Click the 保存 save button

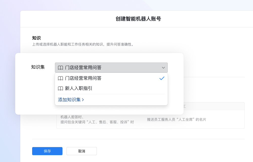coord(47,151)
